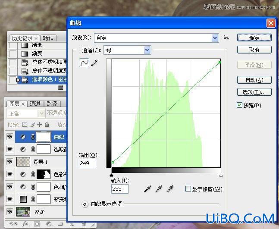Select the top-right curve control point
This screenshot has height=229, width=279.
220,62
